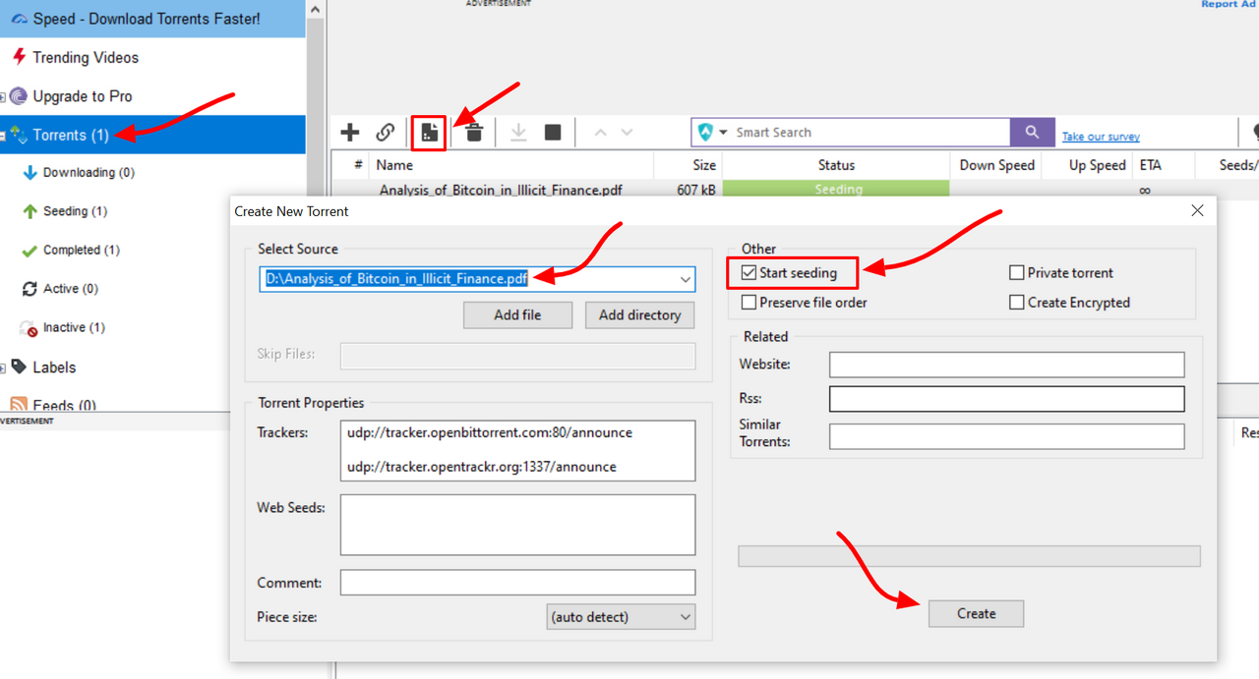Click the Start download arrow icon

pos(518,132)
